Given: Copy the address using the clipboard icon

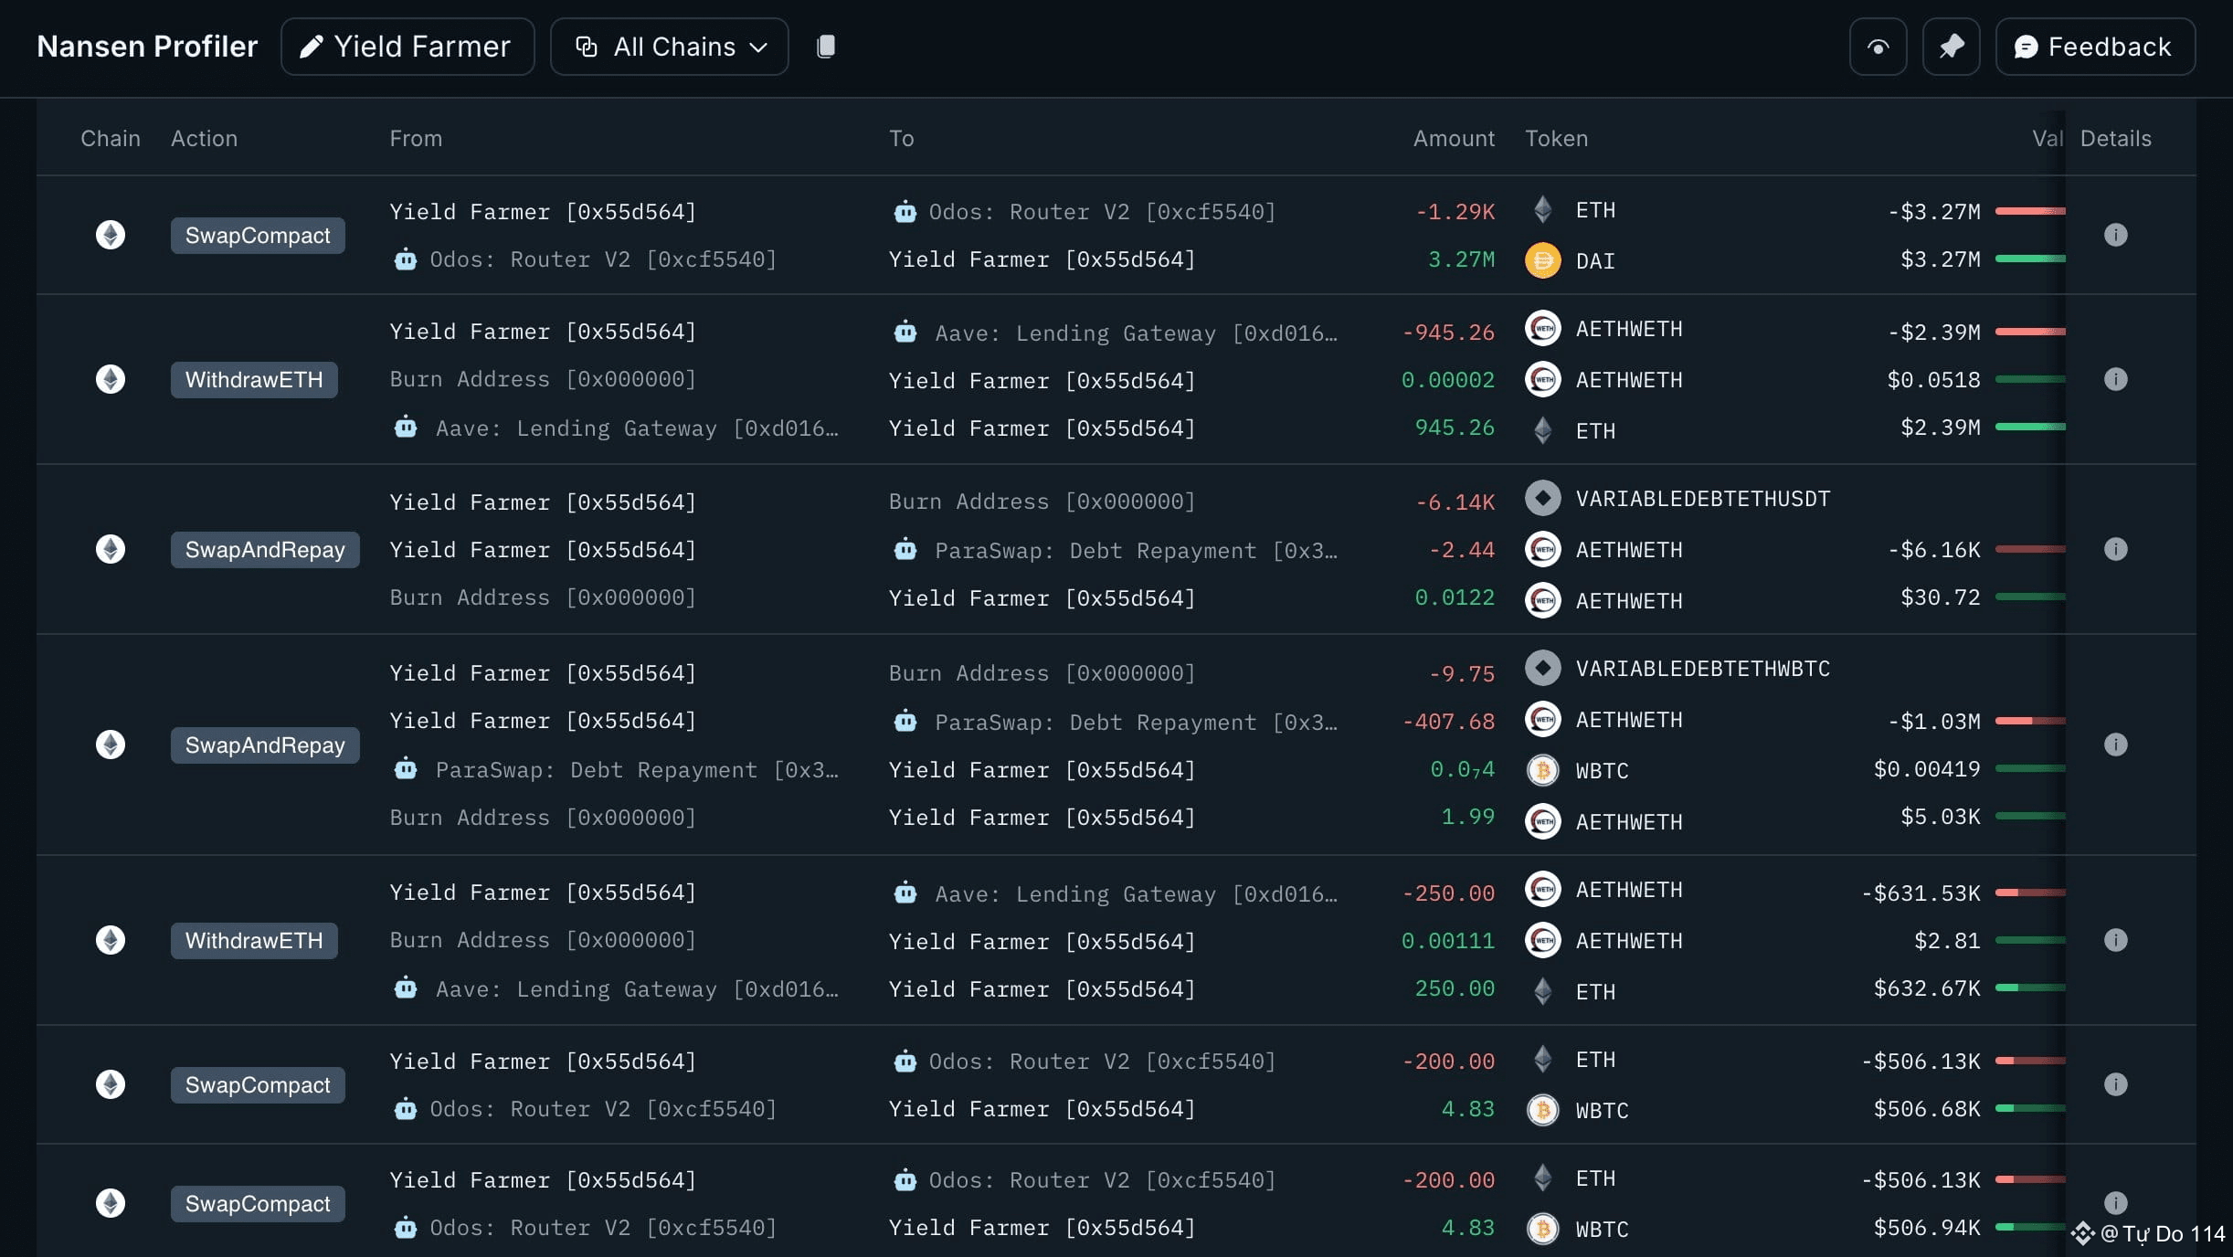Looking at the screenshot, I should pos(825,47).
